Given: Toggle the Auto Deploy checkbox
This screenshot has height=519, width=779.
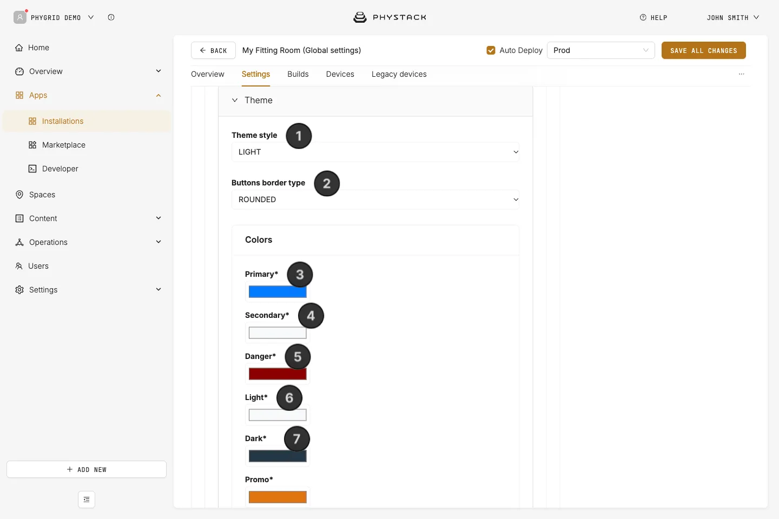Looking at the screenshot, I should click(491, 50).
